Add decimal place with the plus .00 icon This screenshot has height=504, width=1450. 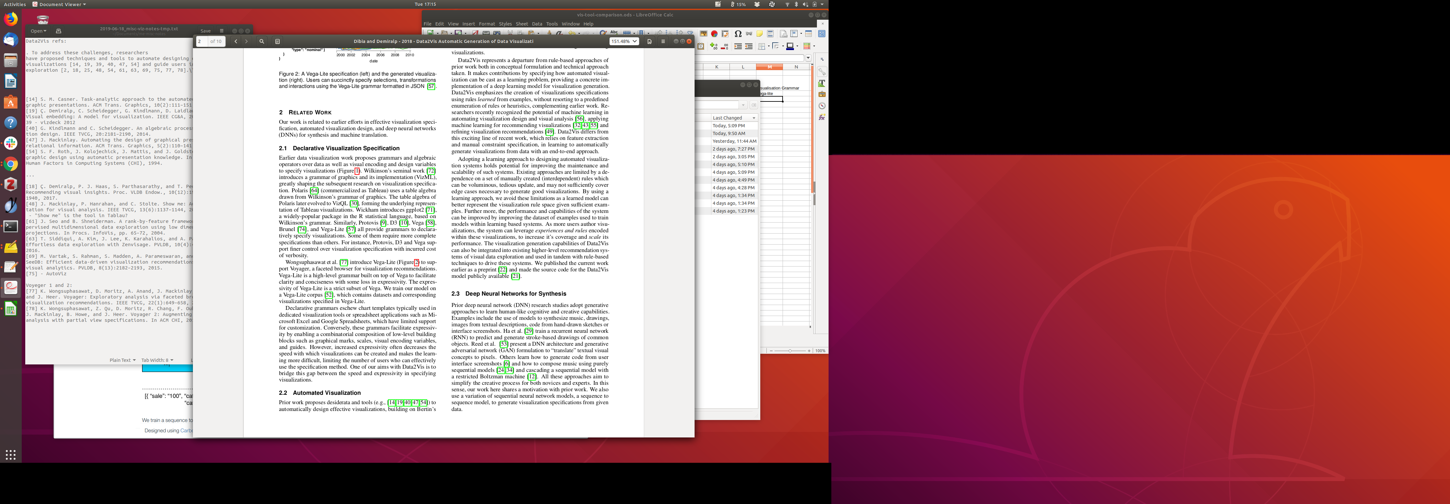pos(714,47)
